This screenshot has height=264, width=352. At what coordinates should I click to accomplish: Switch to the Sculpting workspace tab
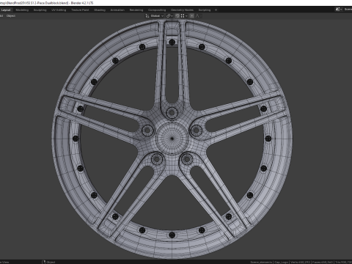click(x=40, y=10)
